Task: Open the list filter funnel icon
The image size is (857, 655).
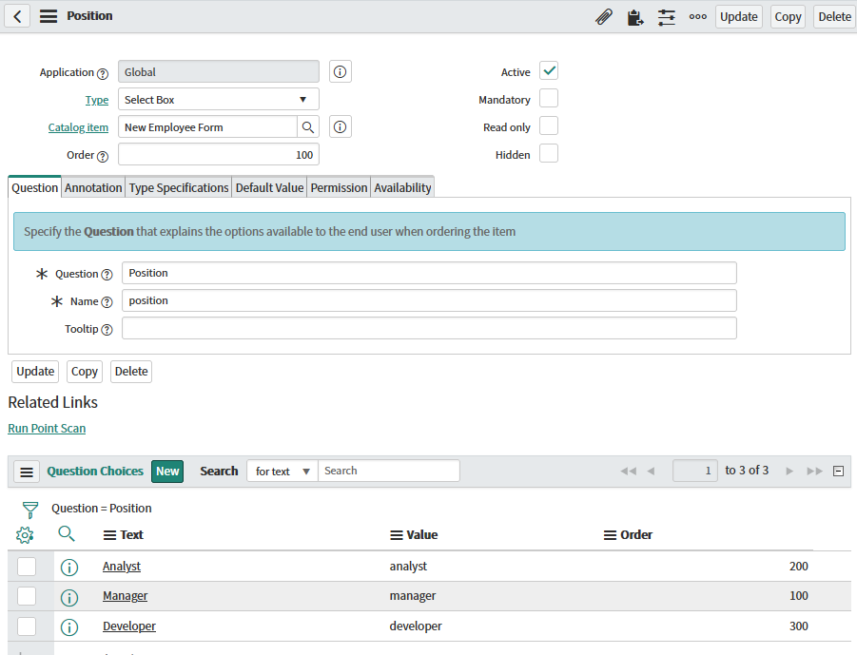Action: coord(30,510)
